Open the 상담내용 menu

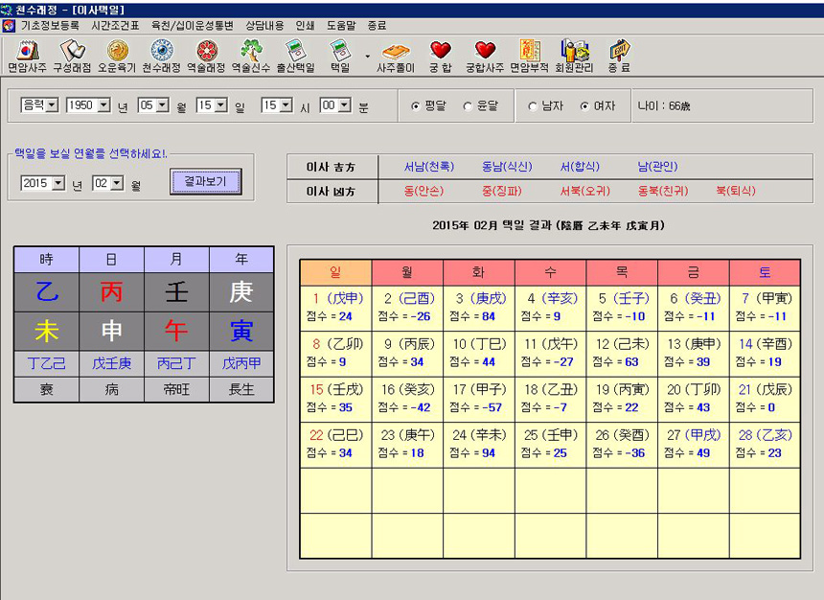tap(264, 26)
